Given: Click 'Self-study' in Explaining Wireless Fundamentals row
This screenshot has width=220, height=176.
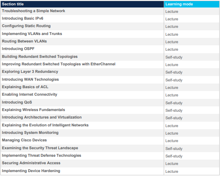Looking at the screenshot, I should point(174,111).
